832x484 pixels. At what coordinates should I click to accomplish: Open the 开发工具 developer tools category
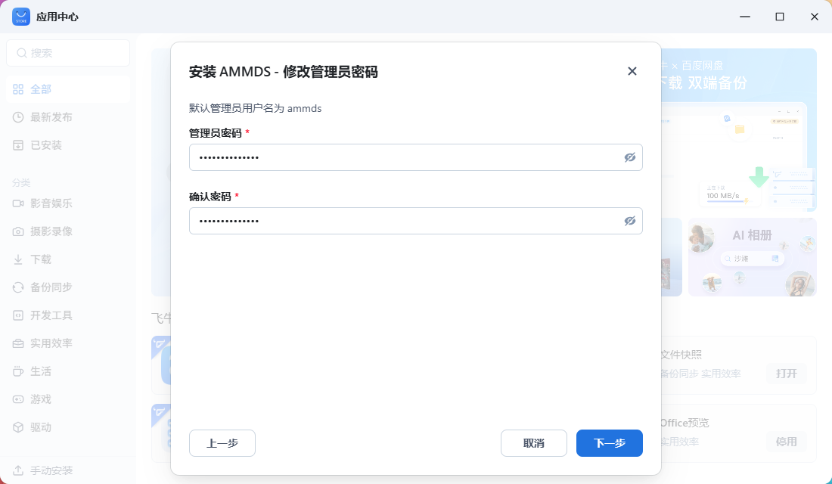coord(17,315)
